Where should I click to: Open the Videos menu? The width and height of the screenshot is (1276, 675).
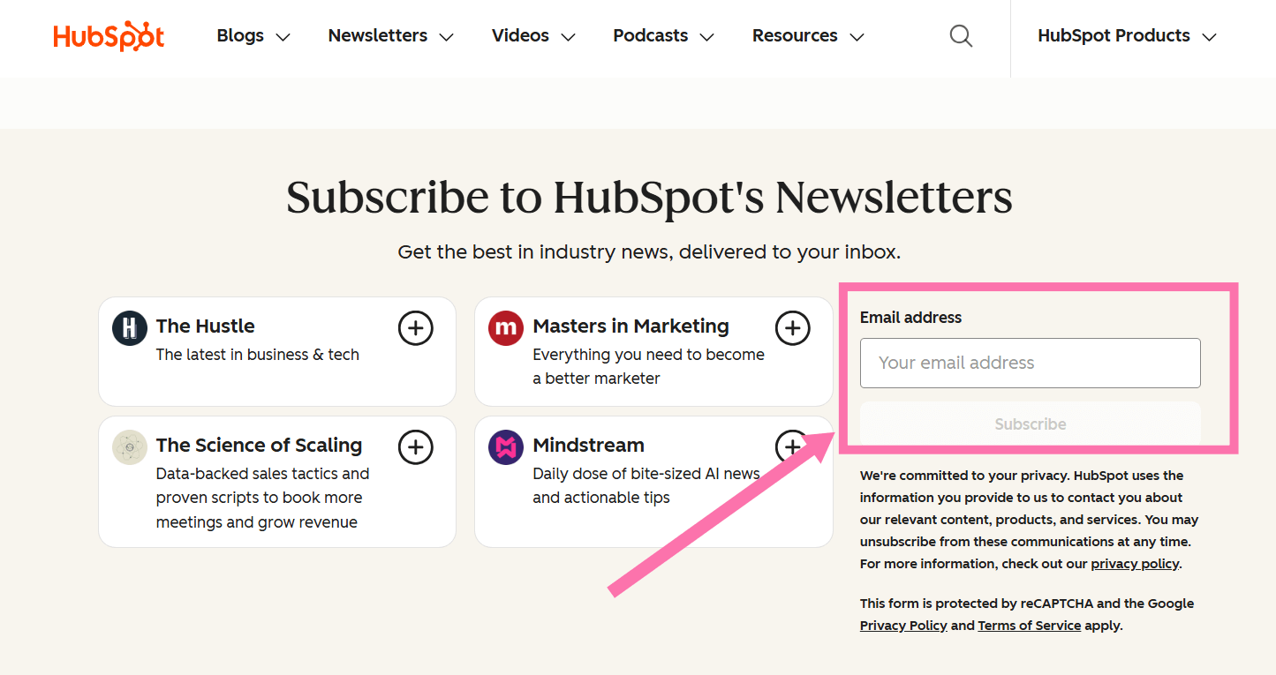point(533,36)
